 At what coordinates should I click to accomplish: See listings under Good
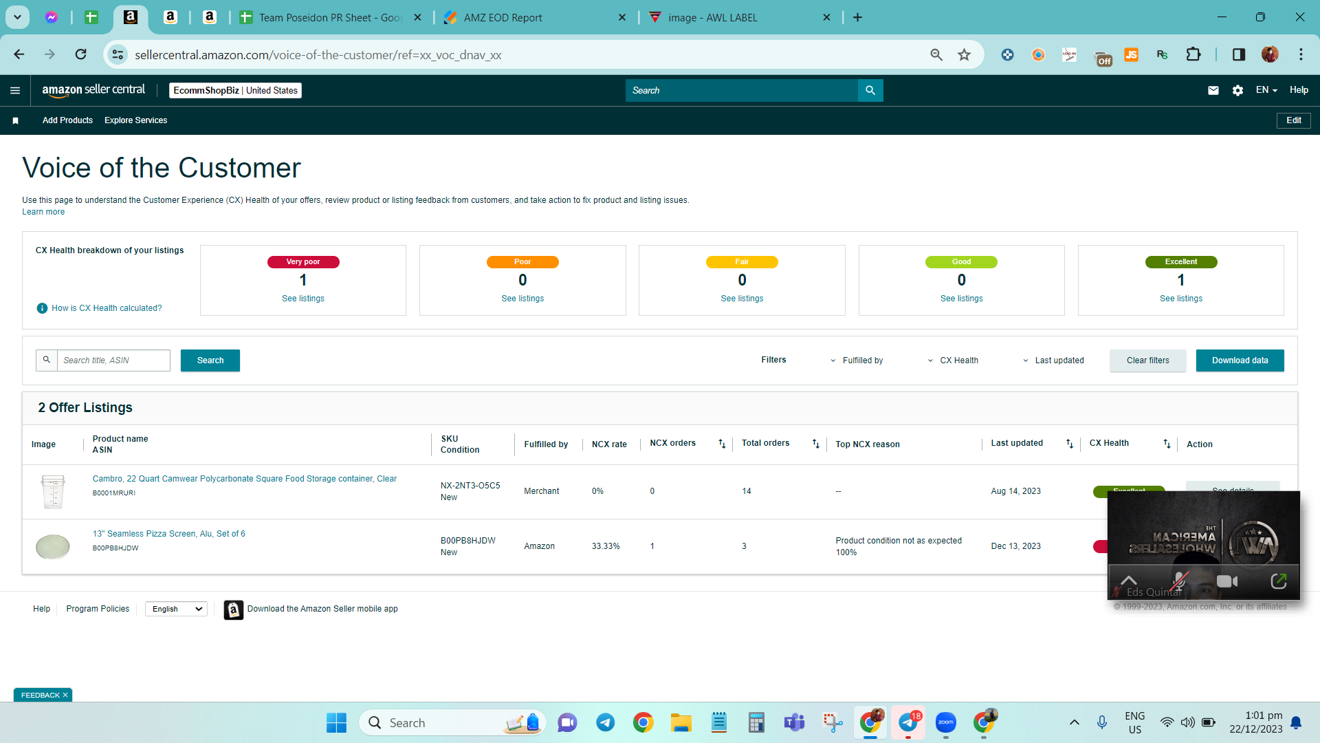(962, 299)
